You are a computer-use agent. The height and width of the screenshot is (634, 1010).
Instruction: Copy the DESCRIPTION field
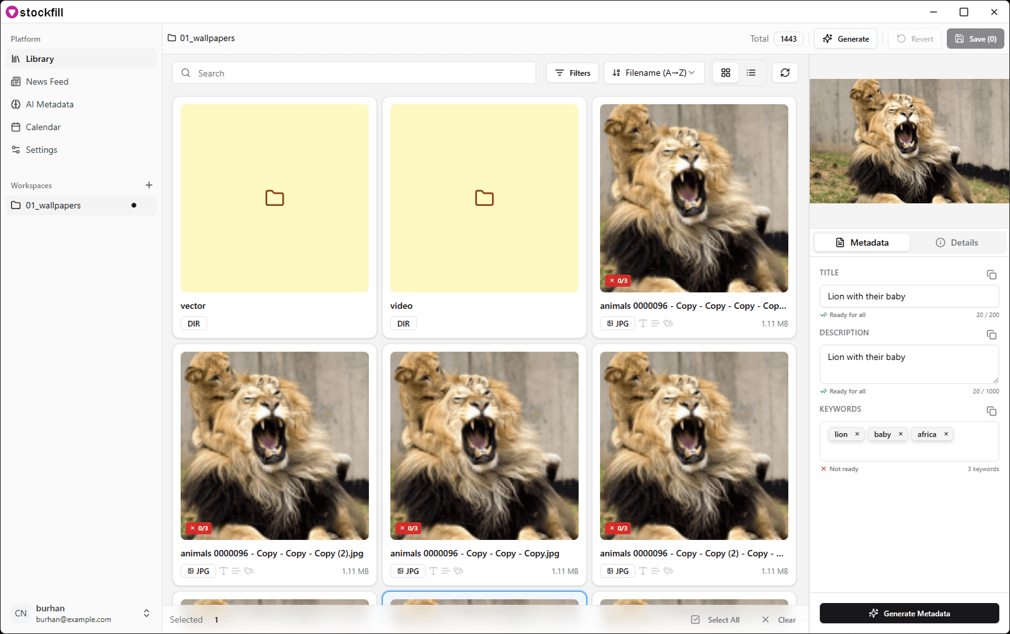click(x=992, y=335)
